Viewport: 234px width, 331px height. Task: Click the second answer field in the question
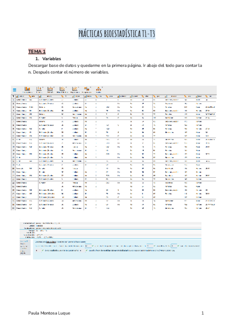coord(149,246)
